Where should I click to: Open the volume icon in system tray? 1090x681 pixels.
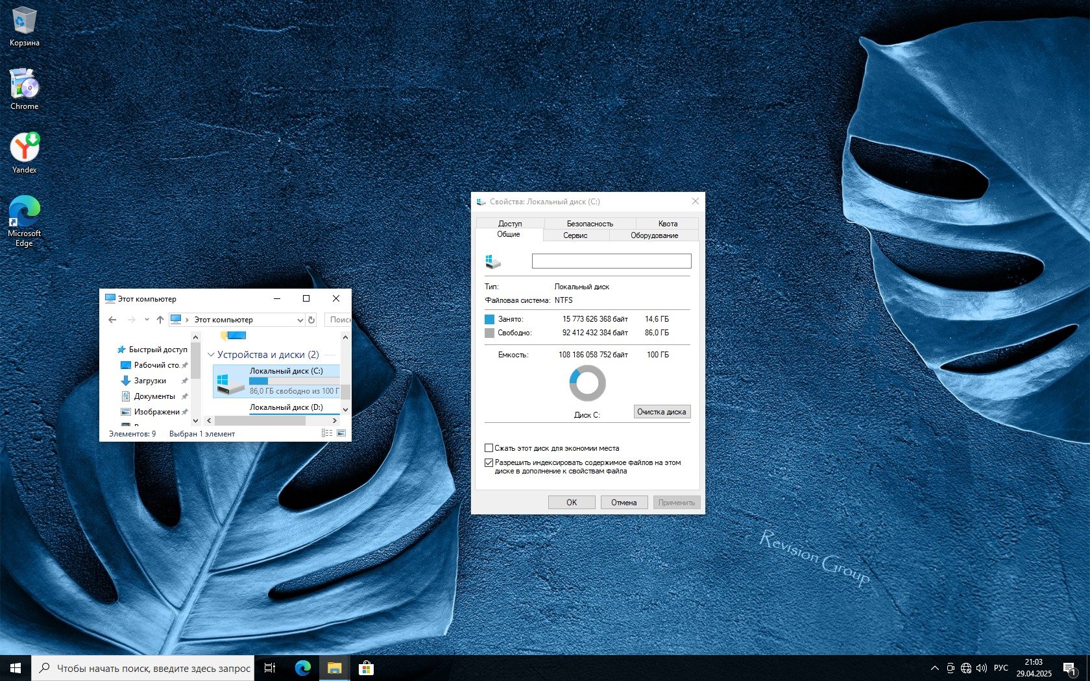point(981,668)
